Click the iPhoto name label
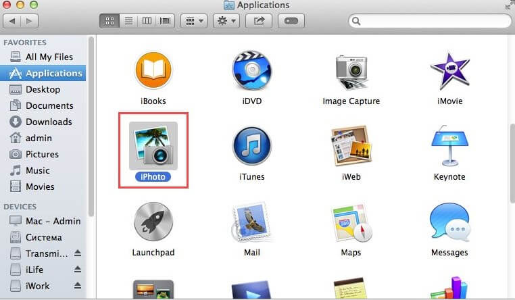515x300 pixels. click(153, 176)
